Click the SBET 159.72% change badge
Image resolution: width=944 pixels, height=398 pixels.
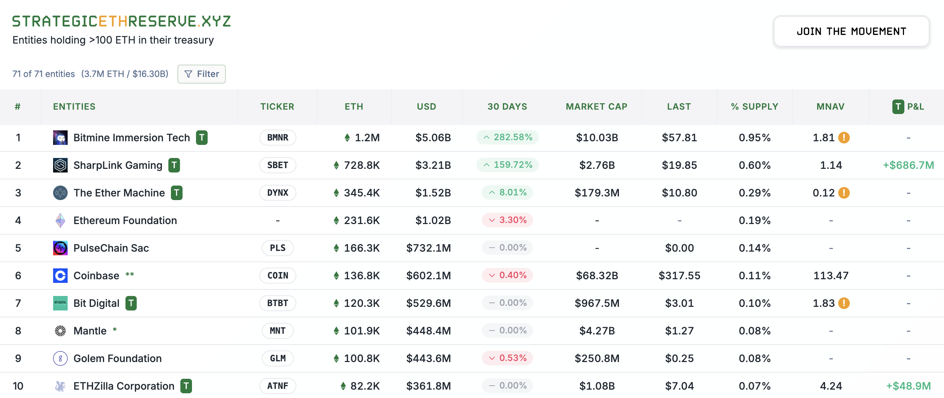pos(507,165)
